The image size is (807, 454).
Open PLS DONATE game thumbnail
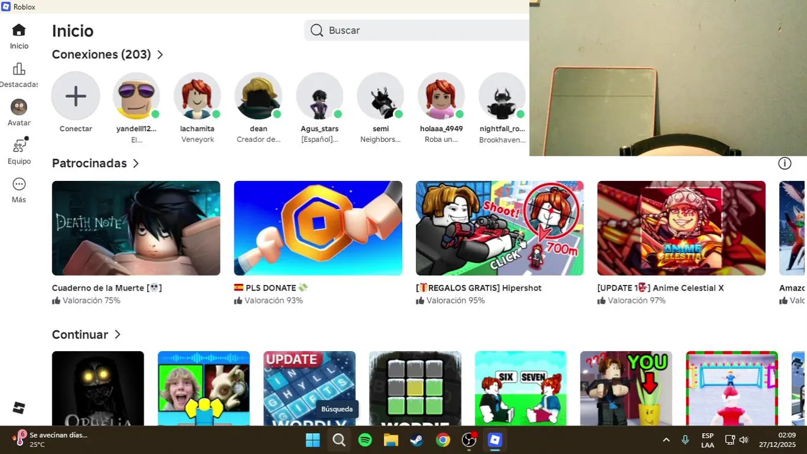(318, 228)
